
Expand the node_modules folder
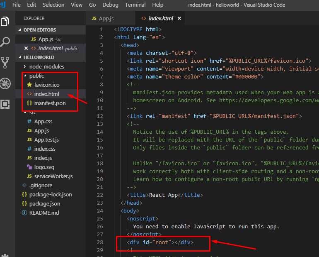pos(46,66)
